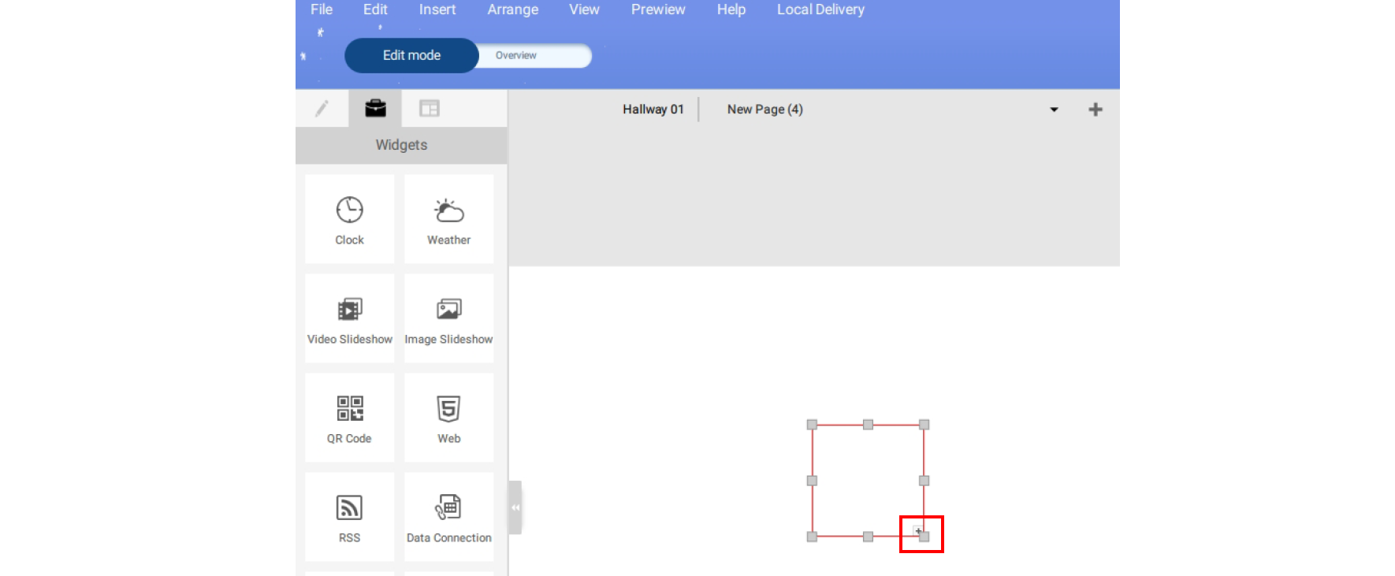Add the Clock widget
Screen dimensions: 1395x576
click(x=349, y=219)
